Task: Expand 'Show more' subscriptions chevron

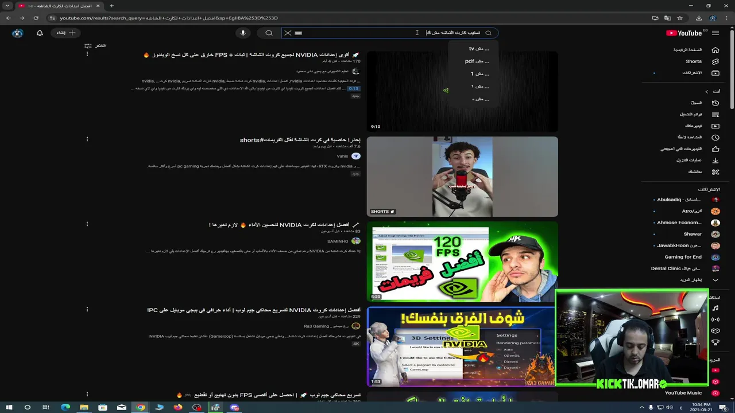Action: [x=715, y=279]
